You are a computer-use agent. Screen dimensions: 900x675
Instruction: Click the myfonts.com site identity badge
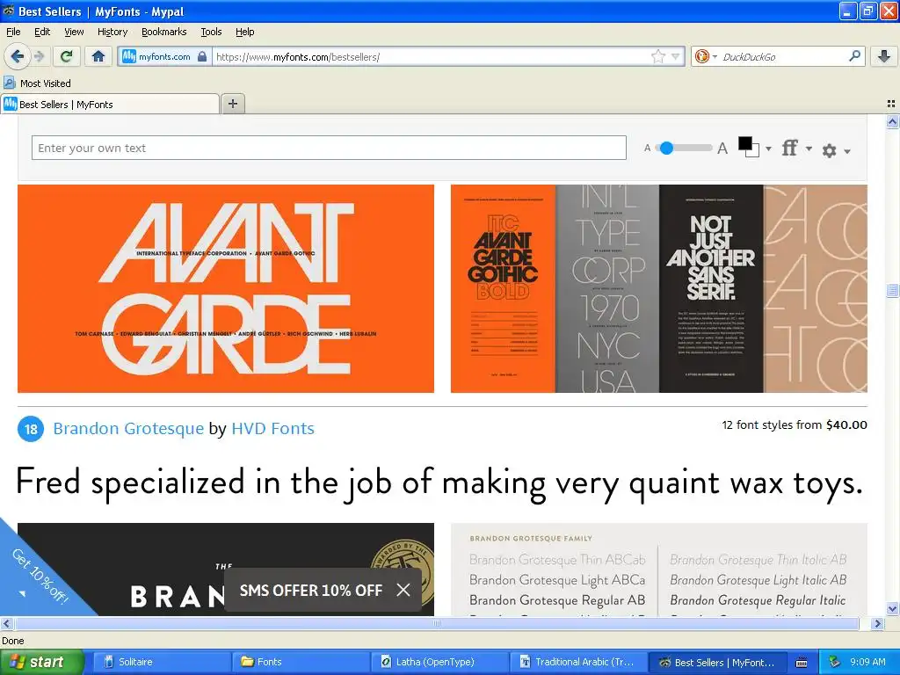click(164, 56)
